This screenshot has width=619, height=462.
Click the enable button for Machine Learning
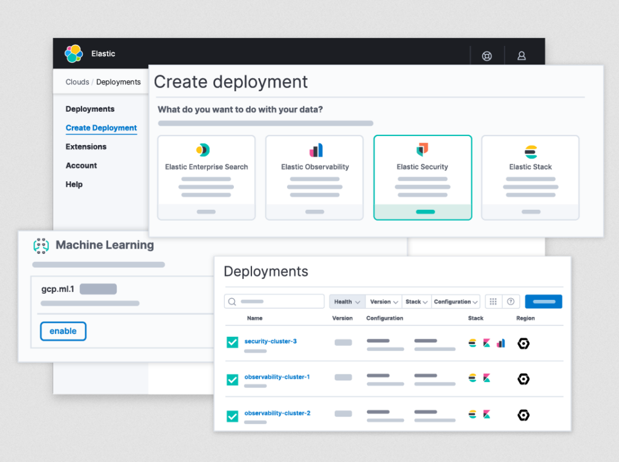[x=63, y=331]
